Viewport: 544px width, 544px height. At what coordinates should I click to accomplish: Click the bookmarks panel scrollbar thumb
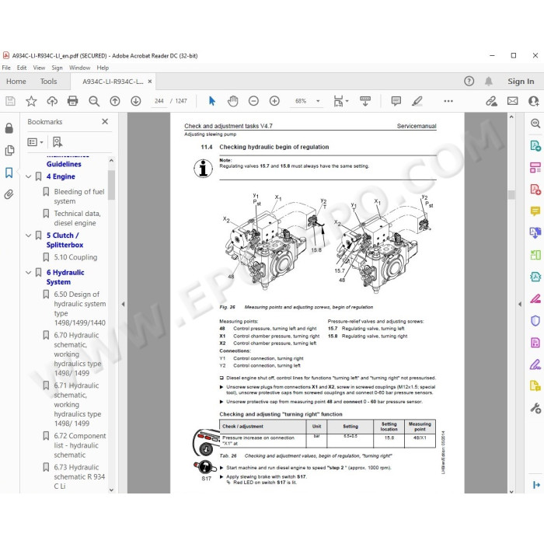coord(111,185)
